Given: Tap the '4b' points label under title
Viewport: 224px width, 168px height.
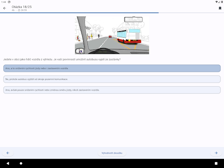Looking at the screenshot, I should click(x=13, y=10).
